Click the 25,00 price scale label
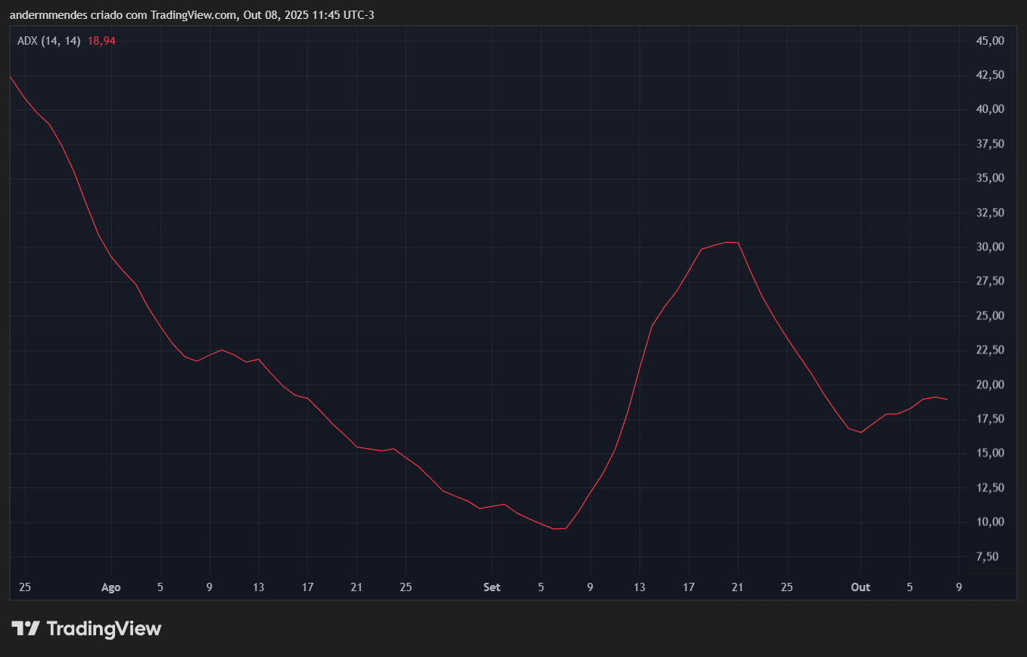Viewport: 1027px width, 657px height. [x=991, y=316]
